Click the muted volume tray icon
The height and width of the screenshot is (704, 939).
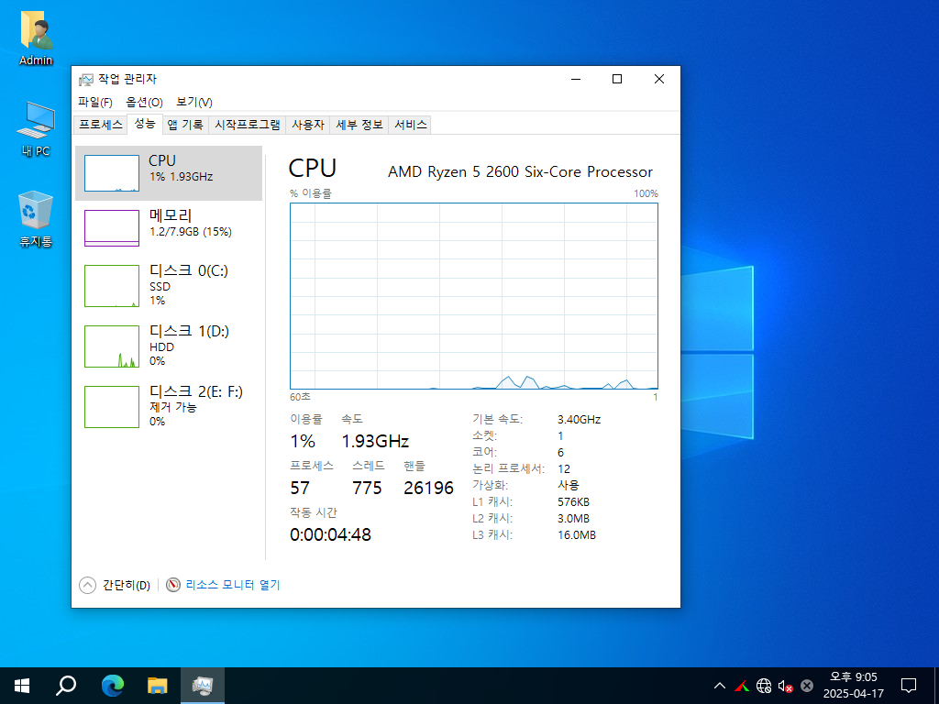coord(785,686)
